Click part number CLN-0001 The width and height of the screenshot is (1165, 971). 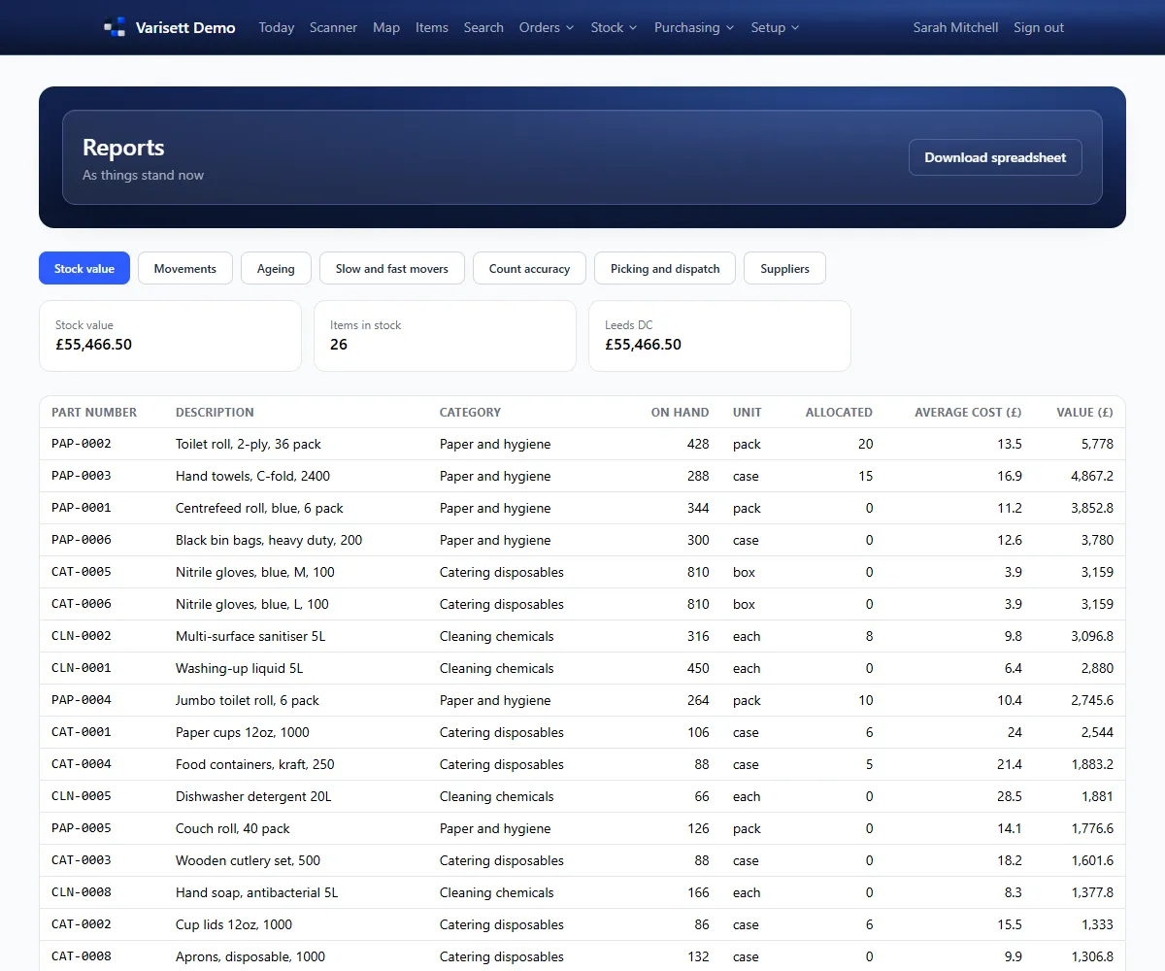(x=82, y=668)
